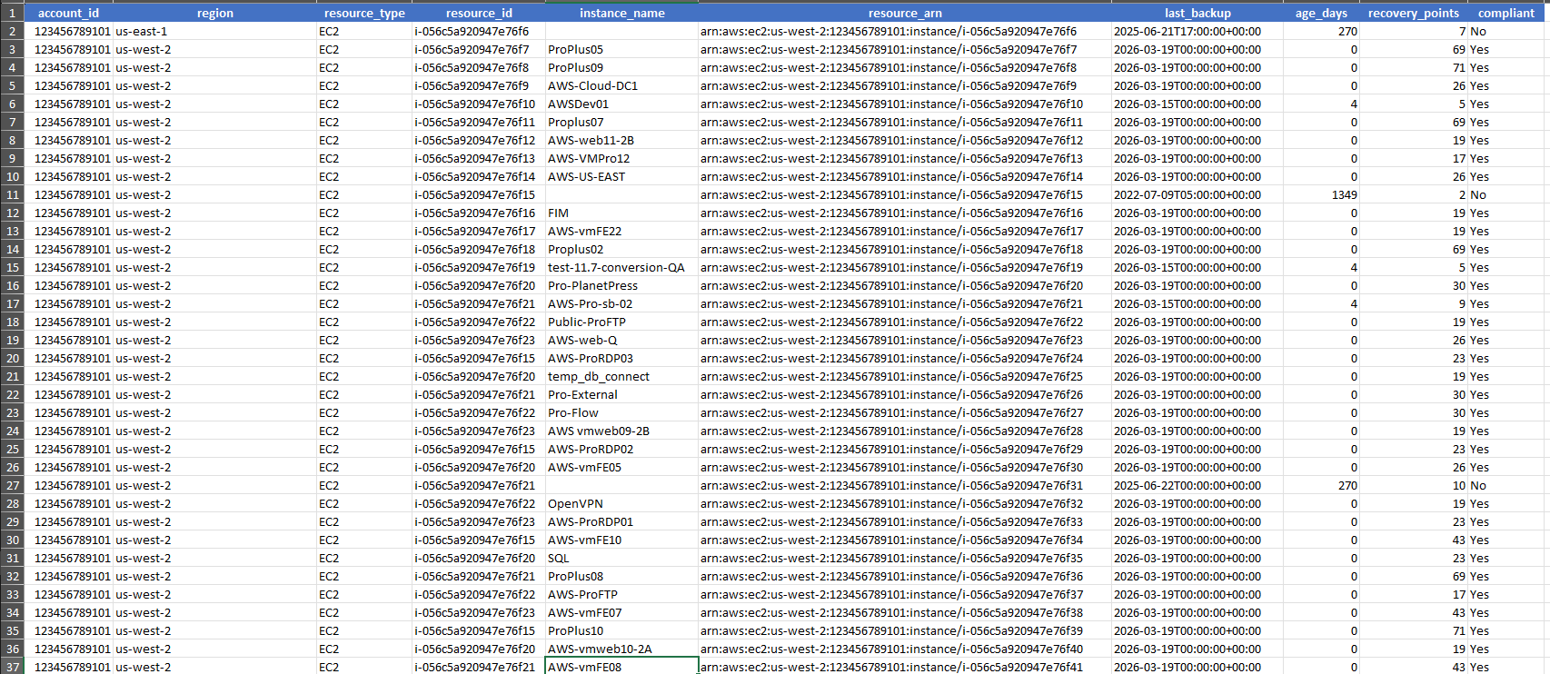Image resolution: width=1550 pixels, height=674 pixels.
Task: Select the us-east-1 region cell
Action: (x=214, y=31)
